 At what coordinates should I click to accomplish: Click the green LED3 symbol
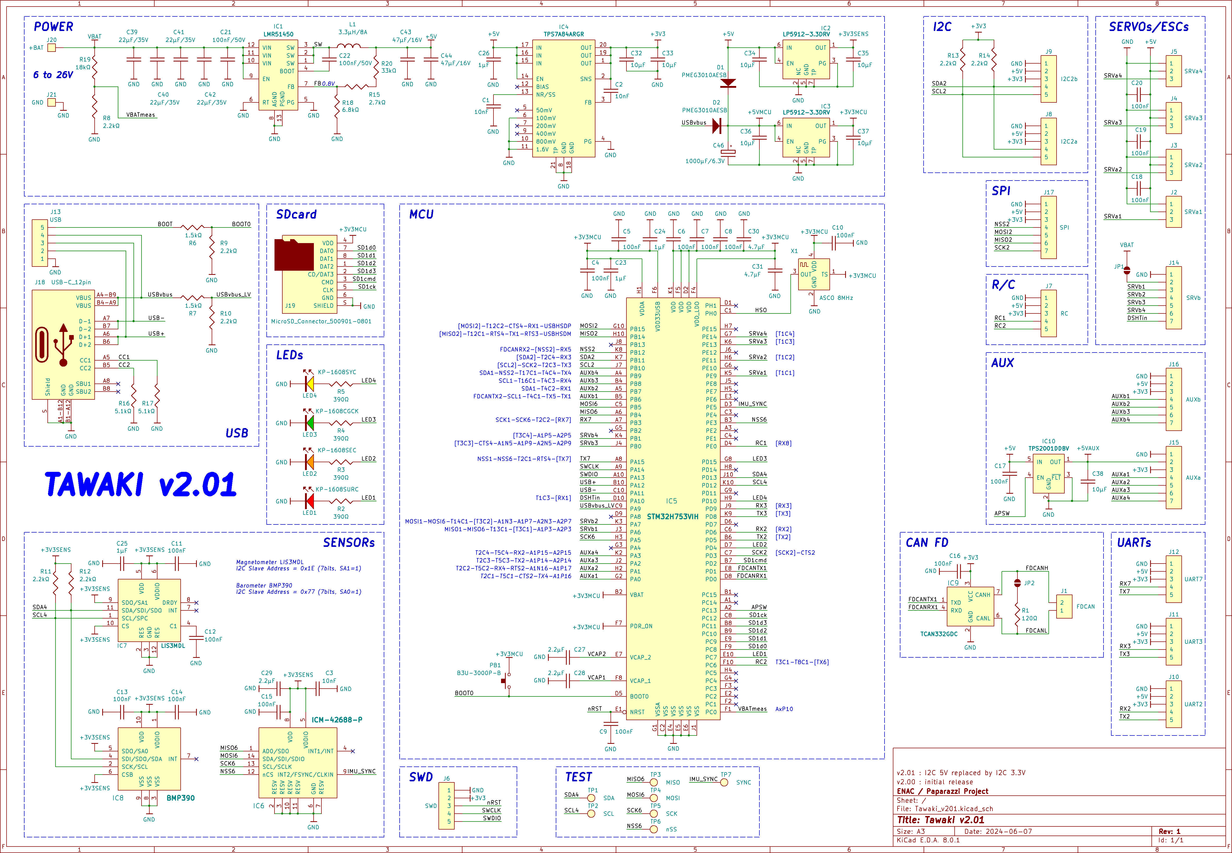coord(310,423)
